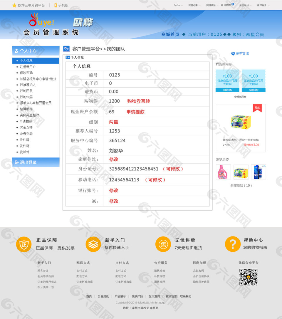This screenshot has height=319, width=282.
Task: Click the first 立即领取 coupon button
Action: coord(227,90)
